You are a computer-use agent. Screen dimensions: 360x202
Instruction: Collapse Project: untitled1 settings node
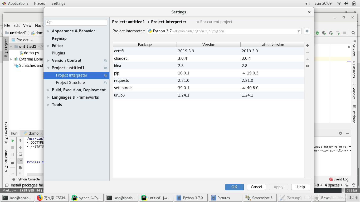(48, 68)
